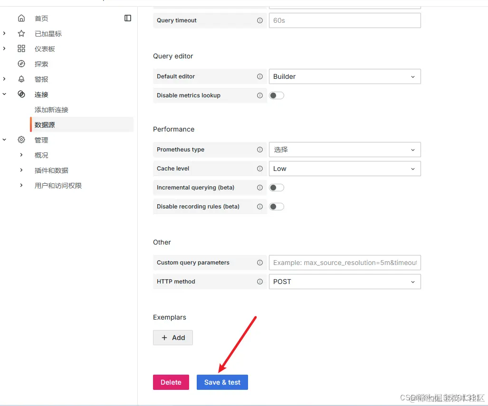The image size is (488, 406).
Task: Enable Incremental querying (beta) switch
Action: point(277,188)
